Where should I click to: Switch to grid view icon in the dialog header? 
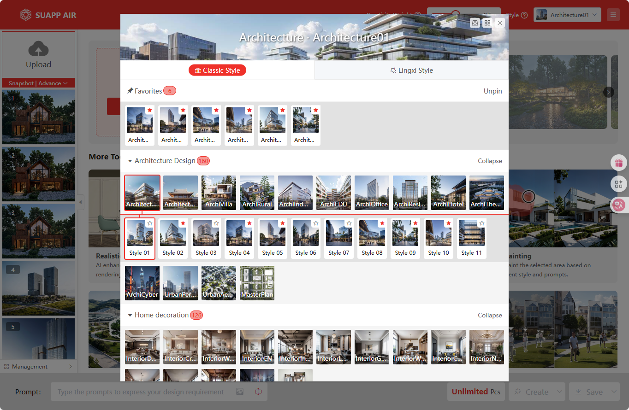pyautogui.click(x=487, y=23)
